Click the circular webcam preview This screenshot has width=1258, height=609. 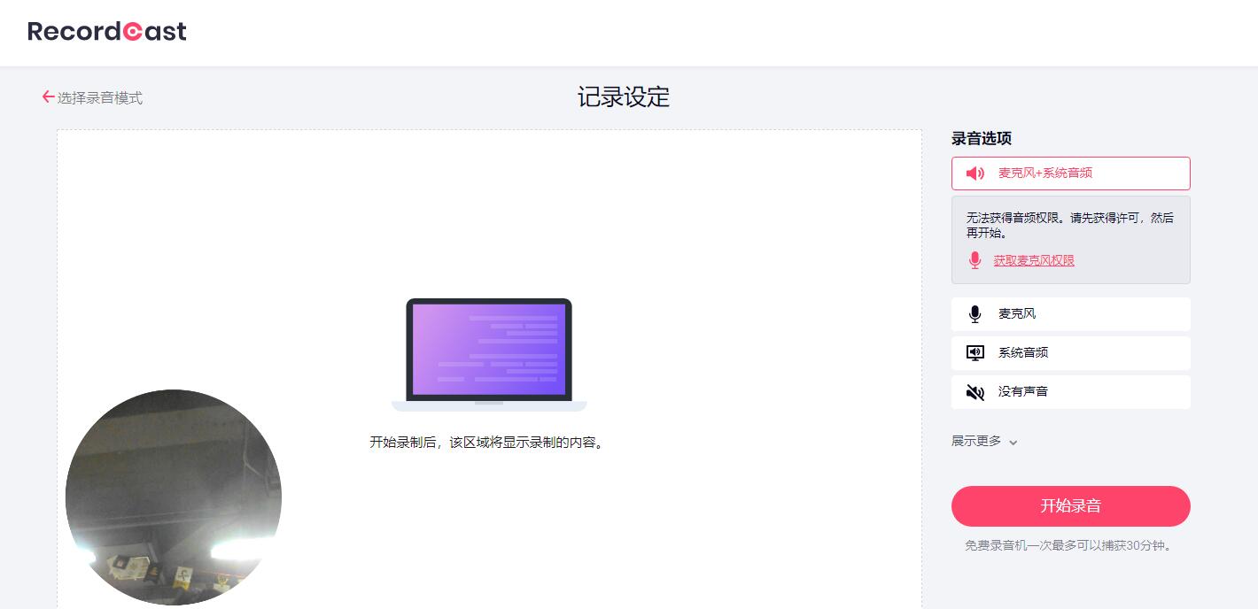coord(174,497)
